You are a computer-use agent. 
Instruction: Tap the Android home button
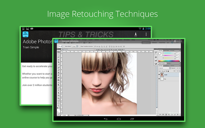[x=119, y=119]
